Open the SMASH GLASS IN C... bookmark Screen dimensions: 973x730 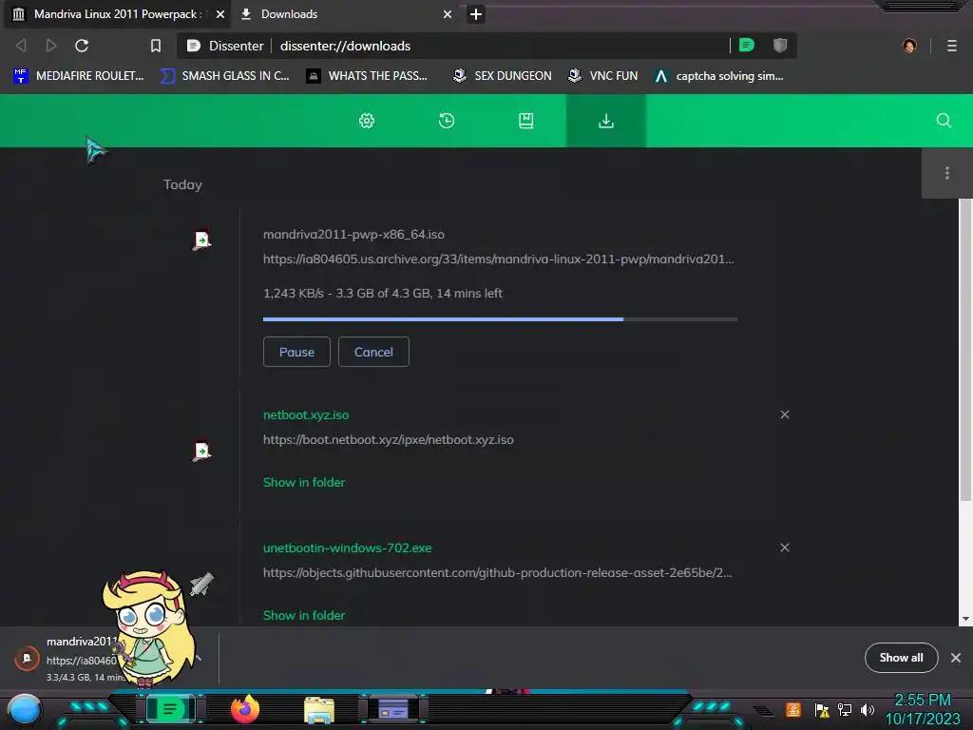[x=224, y=76]
